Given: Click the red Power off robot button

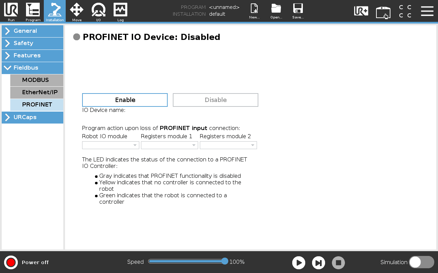Looking at the screenshot, I should 11,262.
